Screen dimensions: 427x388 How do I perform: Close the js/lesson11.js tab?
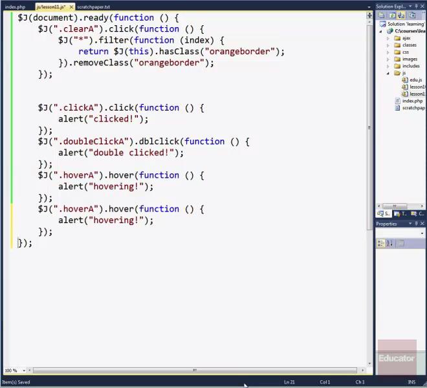[71, 7]
